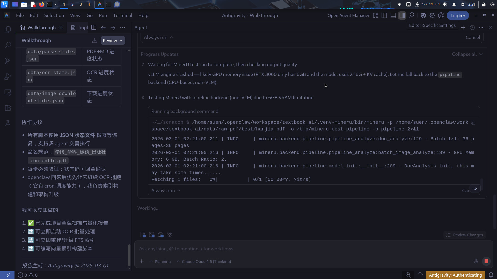Open the agent chat history icon
The height and width of the screenshot is (279, 497).
pyautogui.click(x=472, y=28)
